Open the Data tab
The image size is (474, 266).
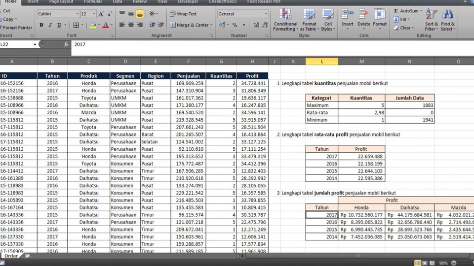click(x=118, y=2)
